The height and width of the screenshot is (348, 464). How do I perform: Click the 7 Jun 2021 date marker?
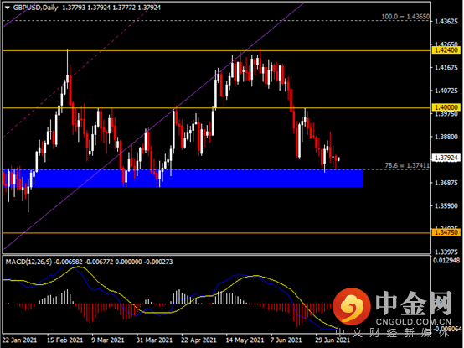[x=286, y=340]
